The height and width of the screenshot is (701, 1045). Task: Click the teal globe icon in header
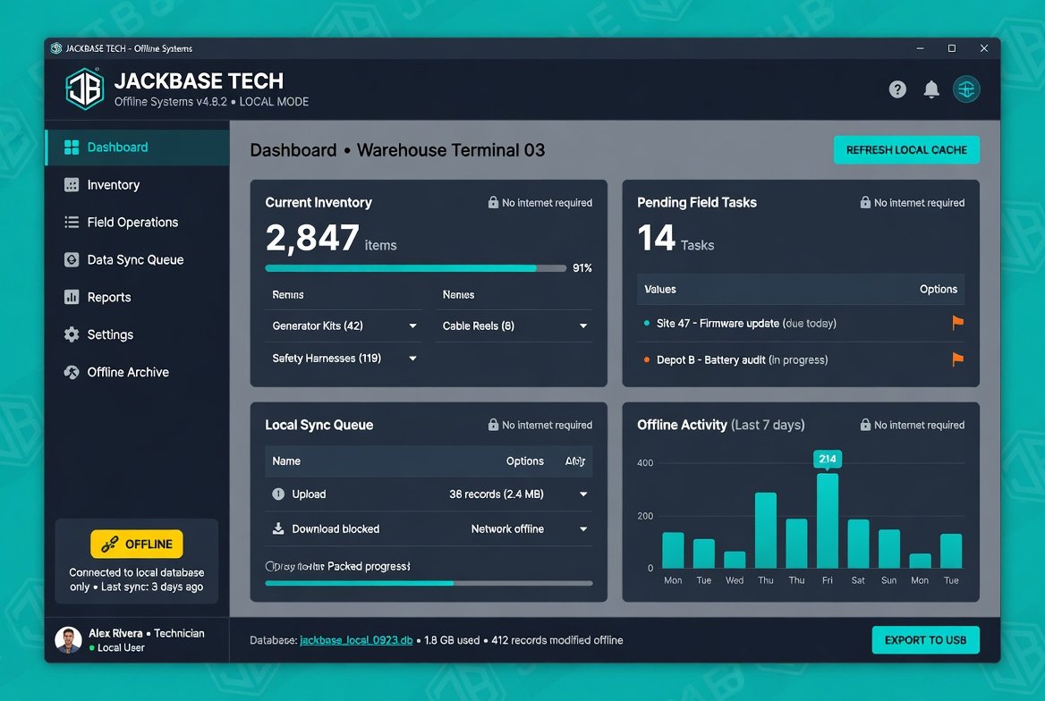tap(965, 89)
